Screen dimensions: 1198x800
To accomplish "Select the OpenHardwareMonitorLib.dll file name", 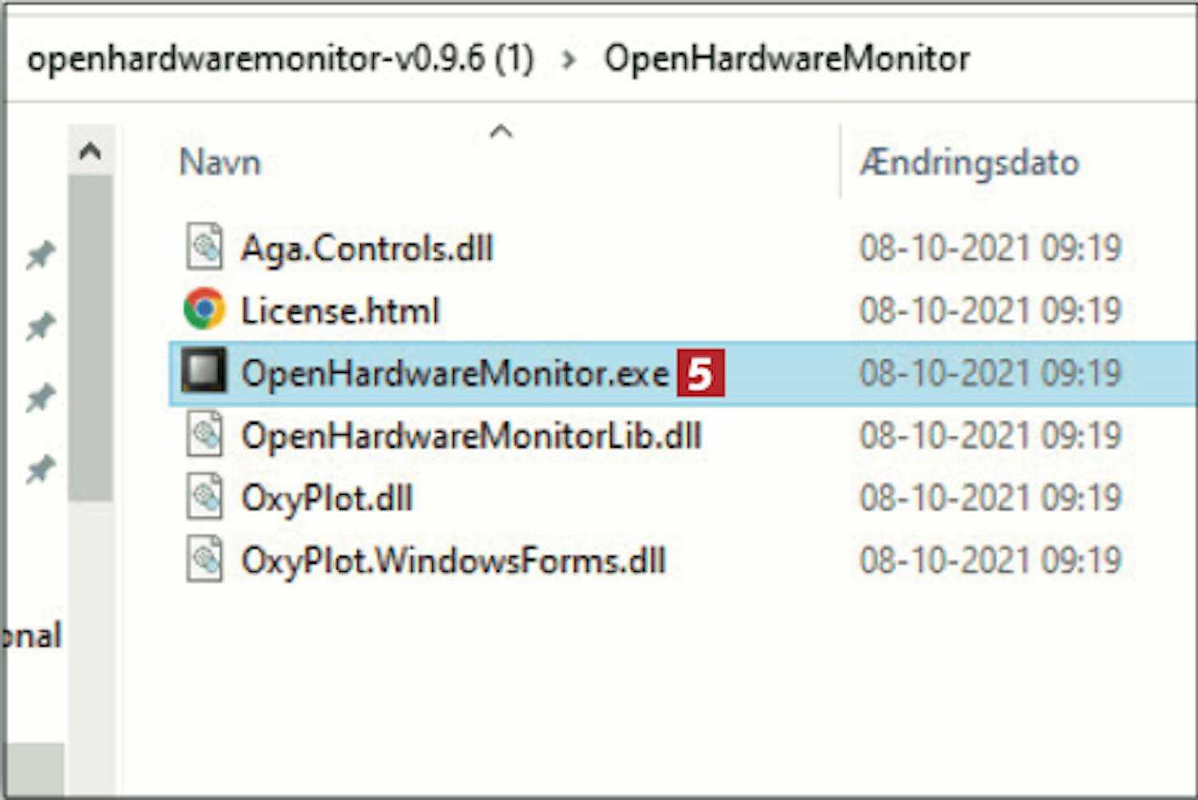I will click(x=471, y=436).
